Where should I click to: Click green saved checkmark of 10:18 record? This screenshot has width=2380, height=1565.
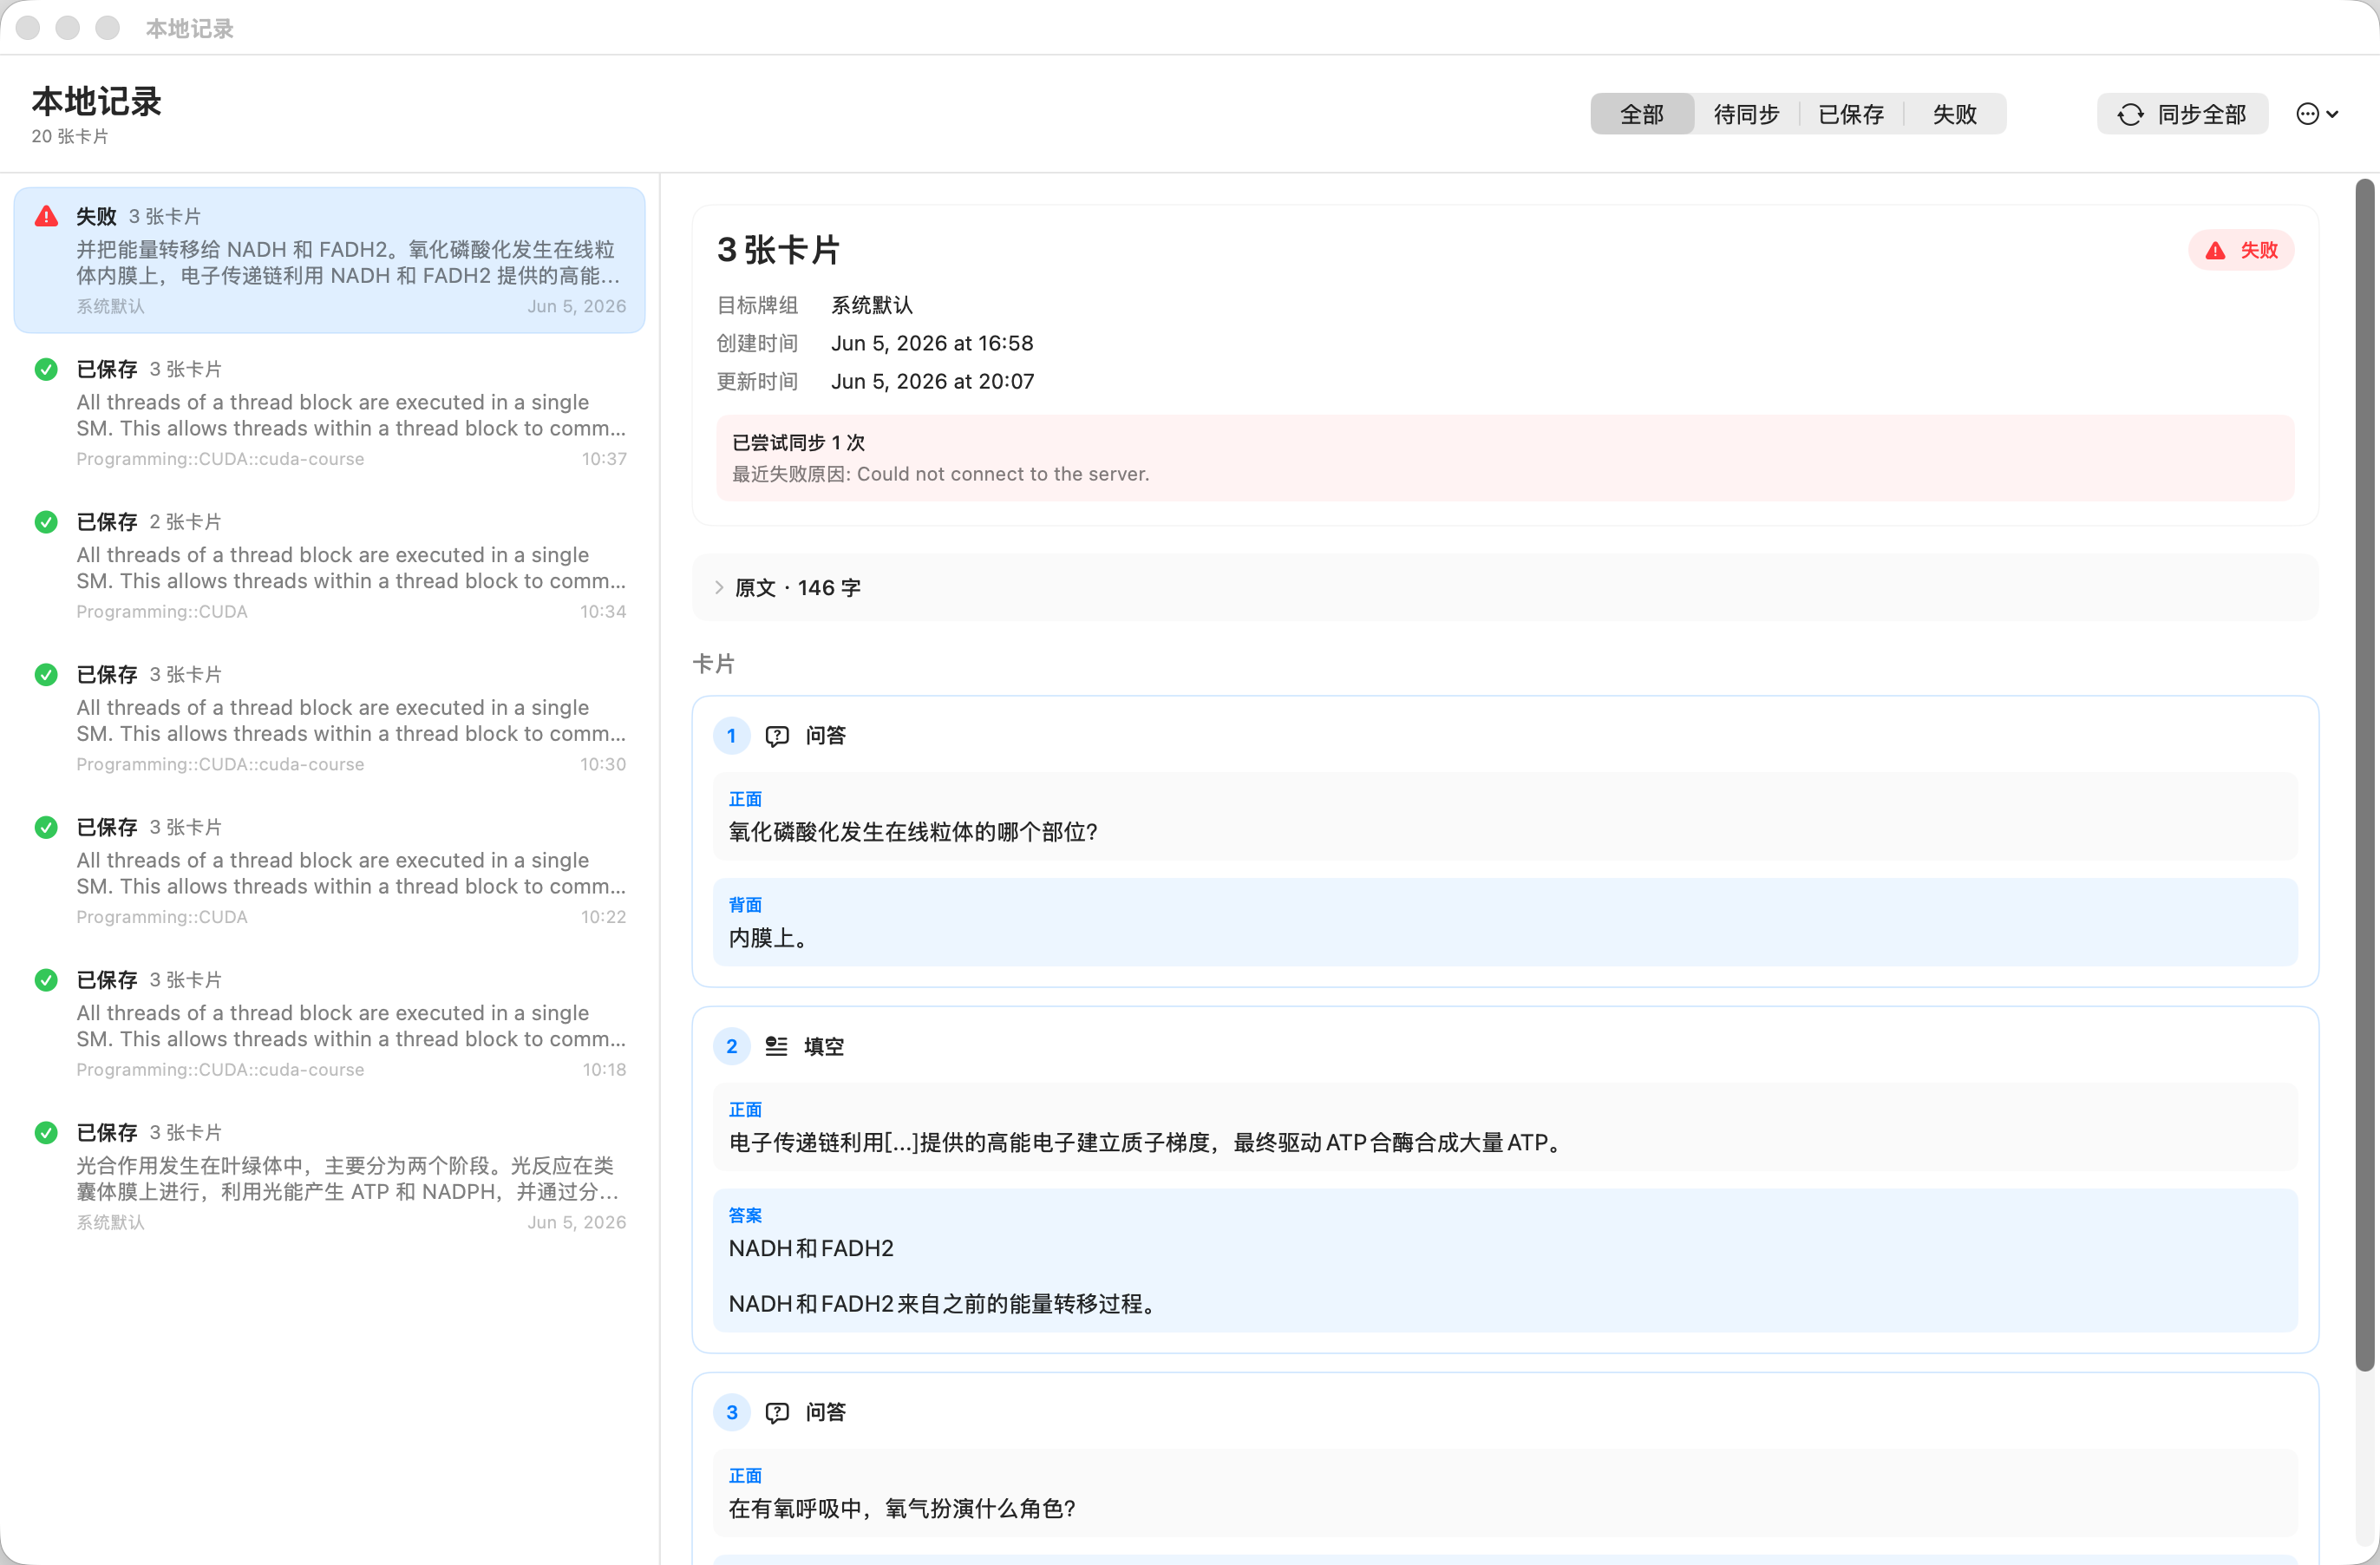tap(46, 980)
